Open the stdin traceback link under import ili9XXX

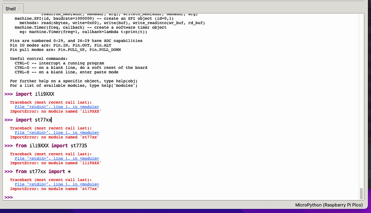point(58,106)
